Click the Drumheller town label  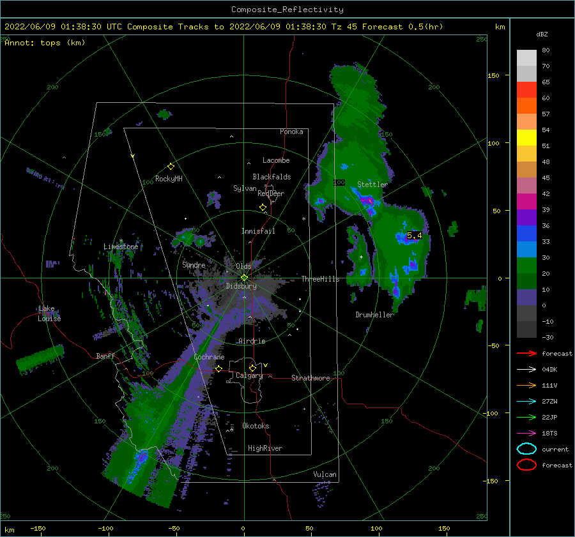coord(374,315)
